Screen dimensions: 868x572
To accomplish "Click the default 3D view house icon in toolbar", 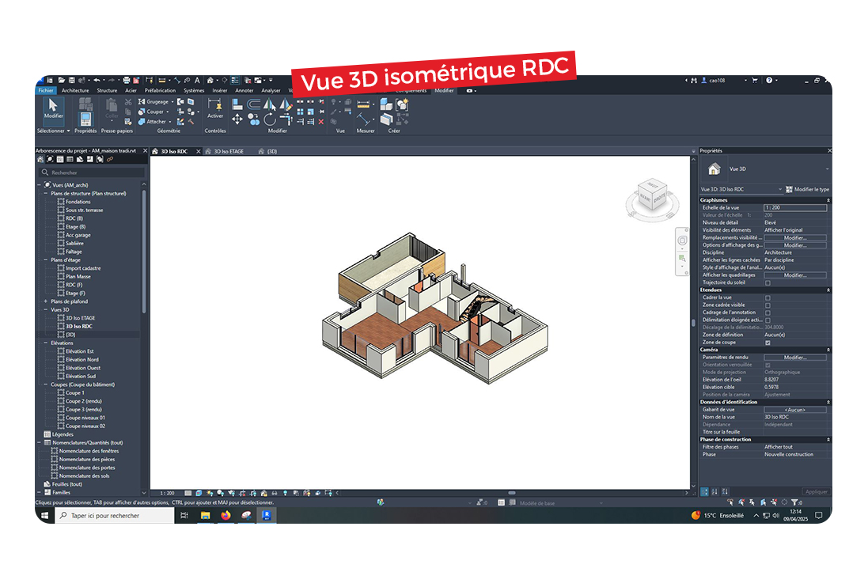I will (210, 80).
